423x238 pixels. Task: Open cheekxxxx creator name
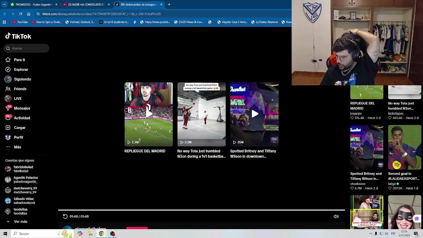pos(358,184)
